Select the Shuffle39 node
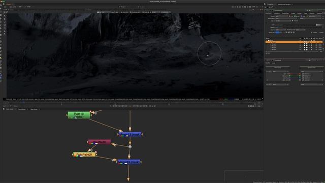This screenshot has width=325, height=183. [100, 142]
